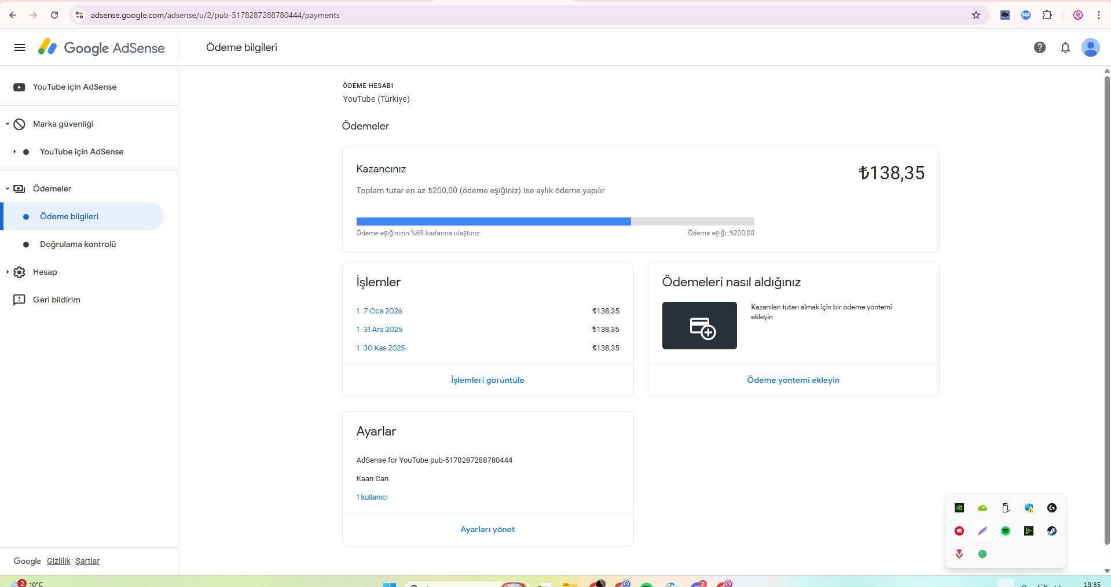Open the Chrome extensions puzzle icon
Screen dimensions: 1111x587
click(x=1047, y=15)
